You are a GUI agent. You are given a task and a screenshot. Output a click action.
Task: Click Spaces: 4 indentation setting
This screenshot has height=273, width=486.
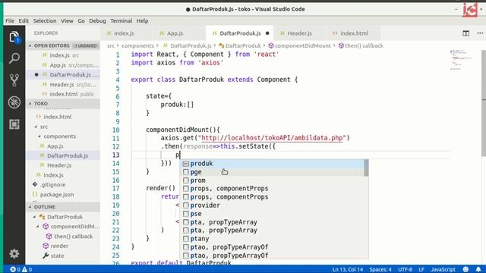point(380,269)
